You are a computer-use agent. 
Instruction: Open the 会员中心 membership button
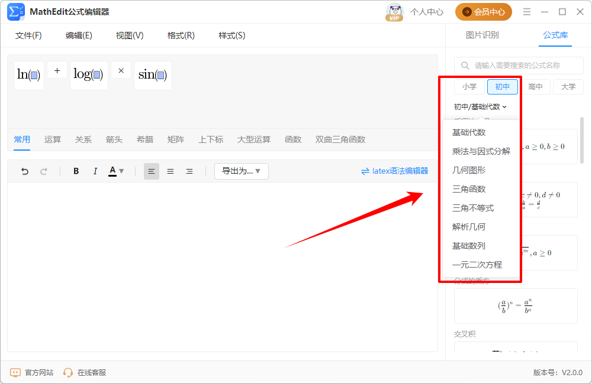pos(483,12)
